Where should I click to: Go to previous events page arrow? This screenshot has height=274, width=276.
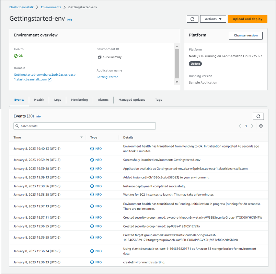240,126
